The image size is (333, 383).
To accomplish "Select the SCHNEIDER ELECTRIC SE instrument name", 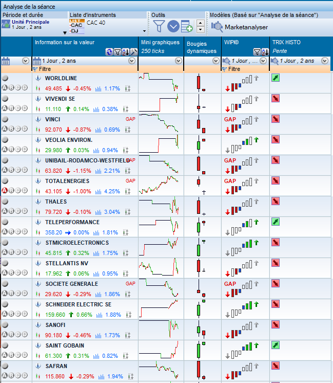I will coord(79,304).
